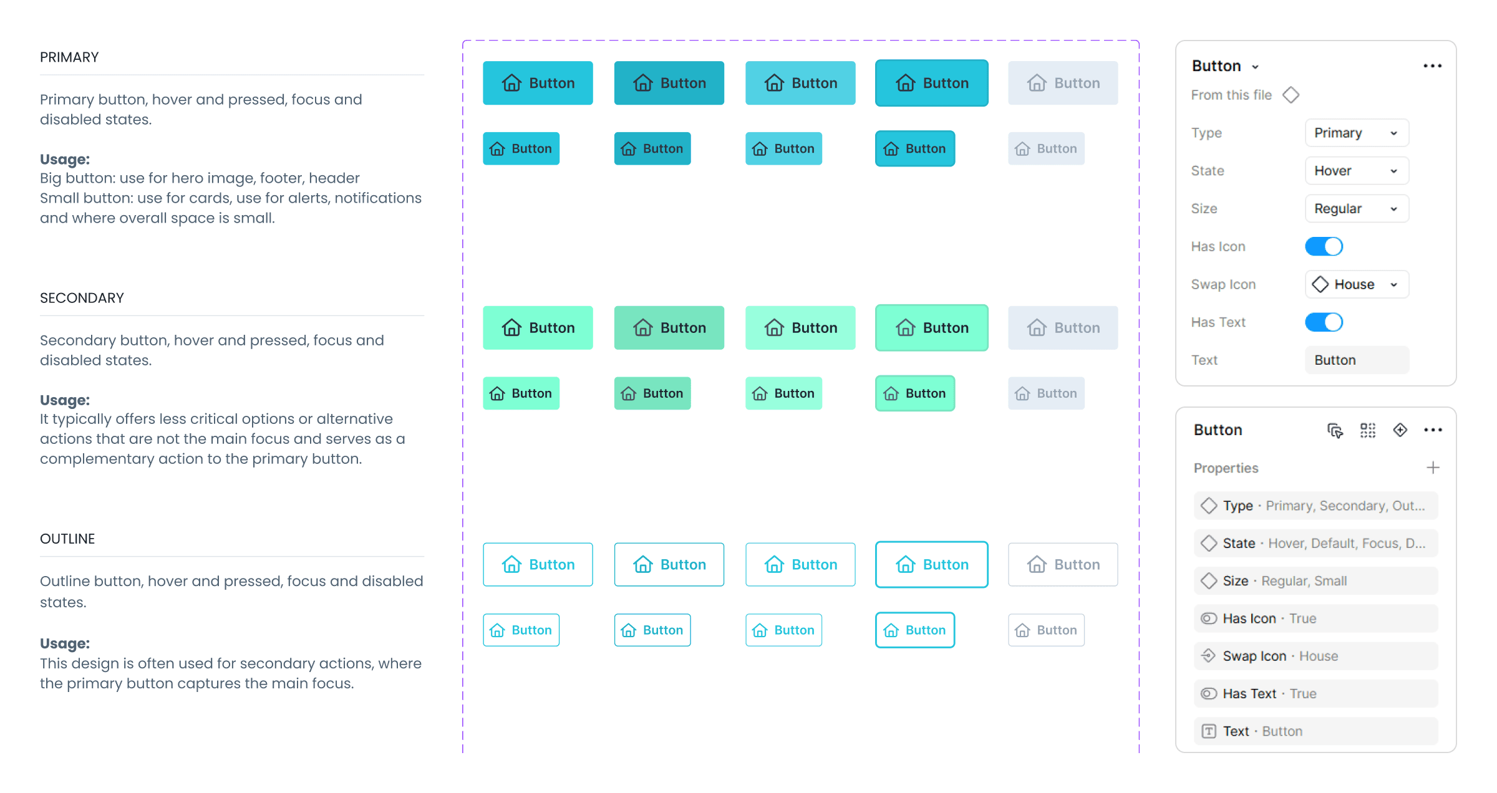Expand the Size dropdown showing Regular

click(x=1357, y=209)
